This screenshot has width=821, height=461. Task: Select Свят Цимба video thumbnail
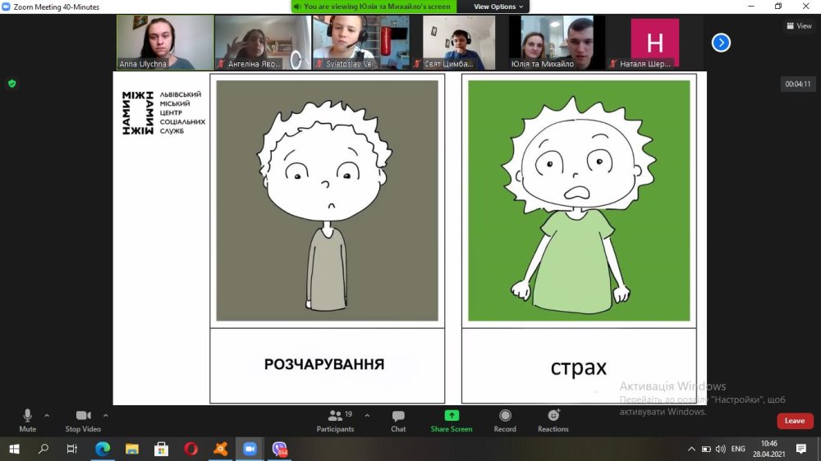[x=459, y=43]
